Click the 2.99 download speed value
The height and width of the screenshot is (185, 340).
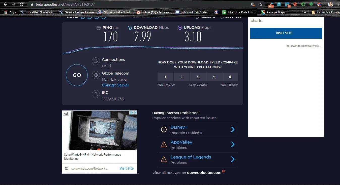coord(143,37)
